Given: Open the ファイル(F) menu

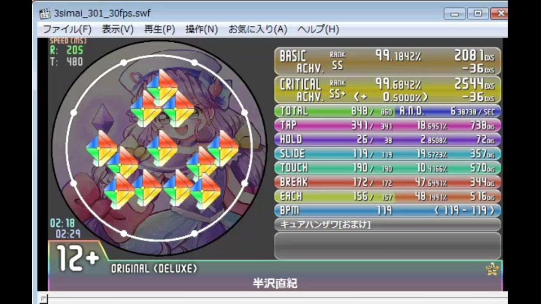Looking at the screenshot, I should pyautogui.click(x=67, y=29).
